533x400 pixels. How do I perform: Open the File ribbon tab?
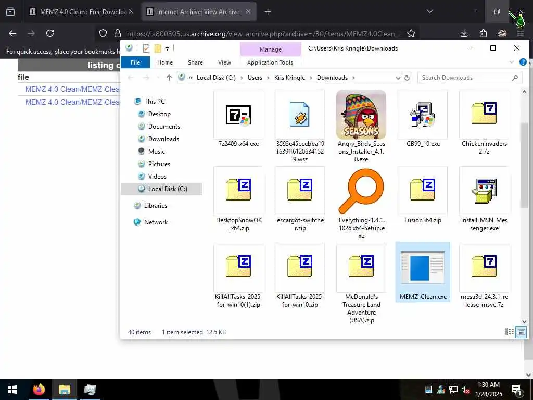click(135, 63)
